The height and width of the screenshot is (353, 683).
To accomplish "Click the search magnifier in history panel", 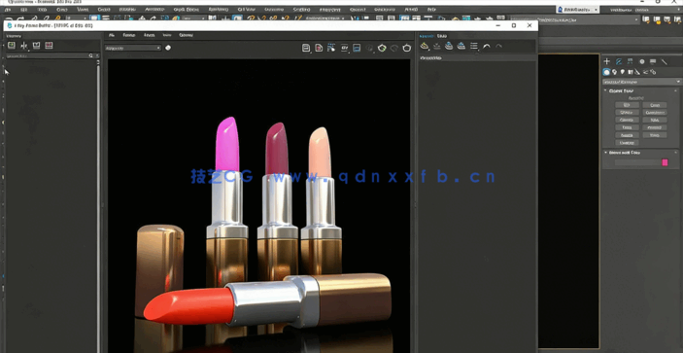I will tap(91, 55).
